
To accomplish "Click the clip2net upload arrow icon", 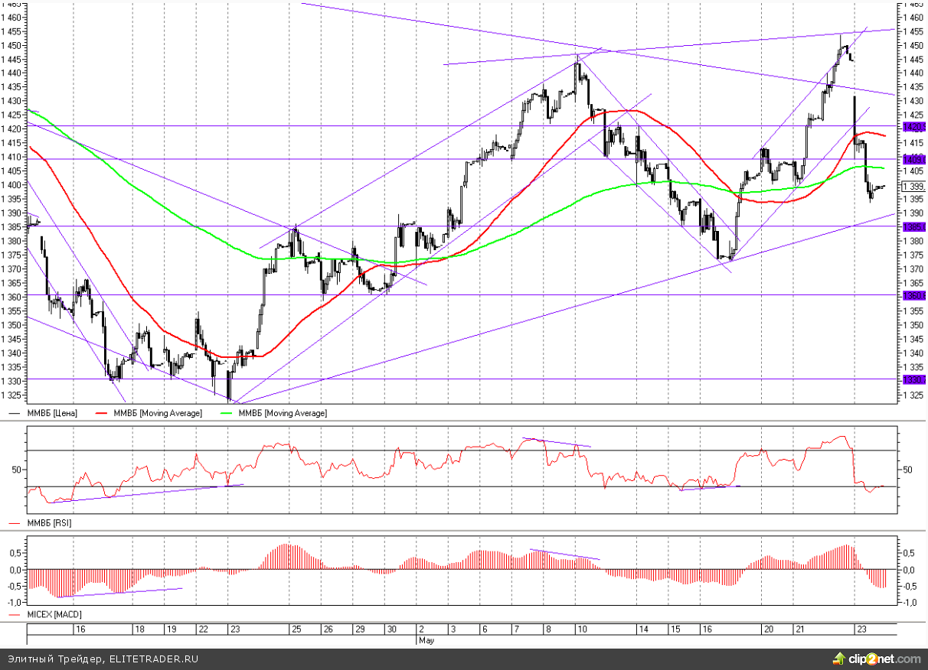I will [839, 659].
